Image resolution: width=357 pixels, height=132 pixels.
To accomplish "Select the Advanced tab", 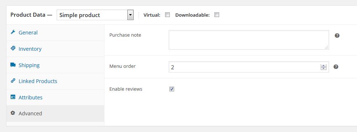I will tap(55, 114).
